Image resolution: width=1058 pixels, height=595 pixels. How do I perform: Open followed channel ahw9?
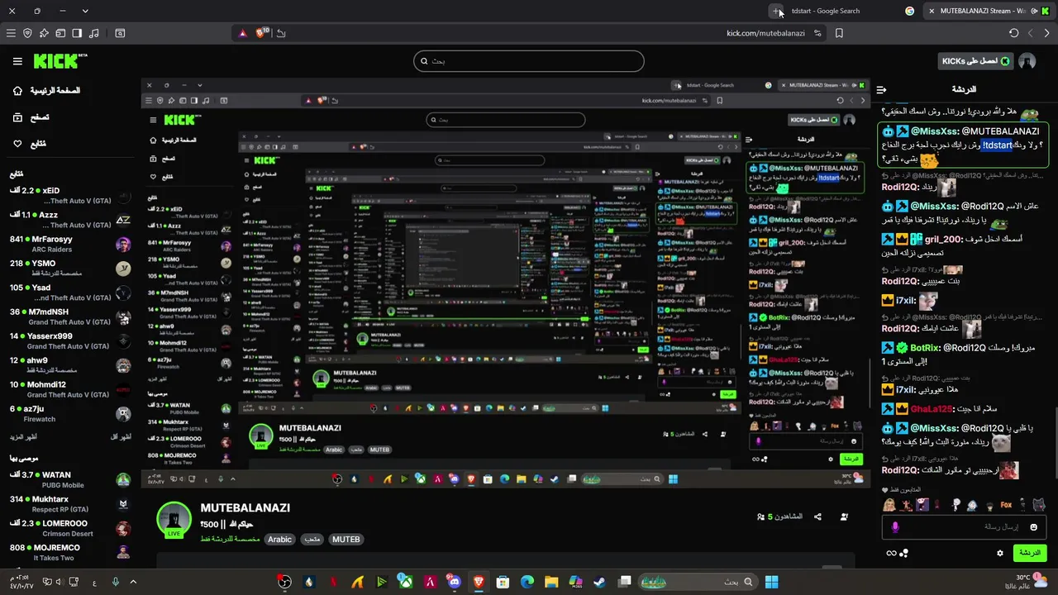pyautogui.click(x=69, y=365)
